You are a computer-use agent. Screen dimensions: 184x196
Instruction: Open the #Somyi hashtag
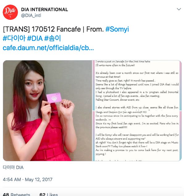tap(117, 29)
